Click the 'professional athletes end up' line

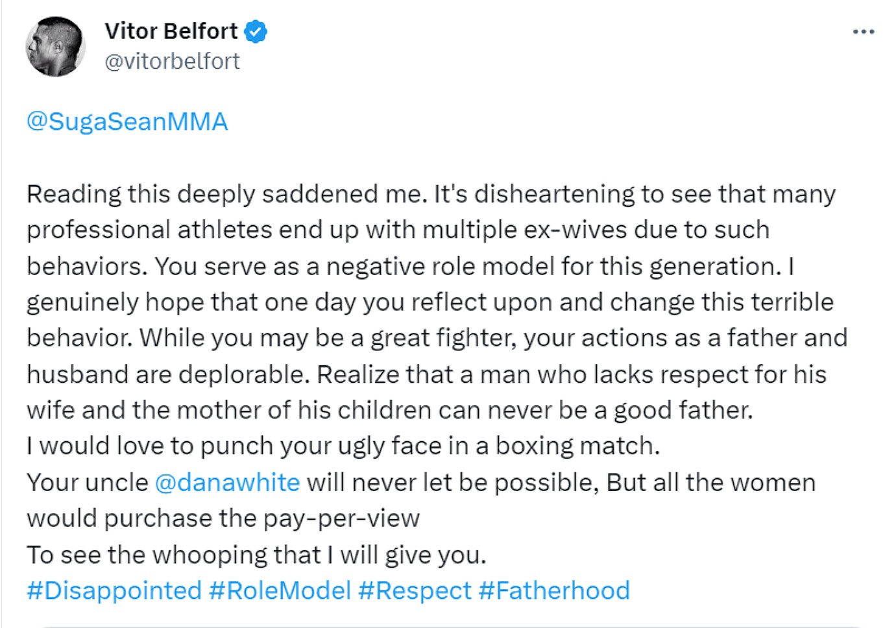398,230
